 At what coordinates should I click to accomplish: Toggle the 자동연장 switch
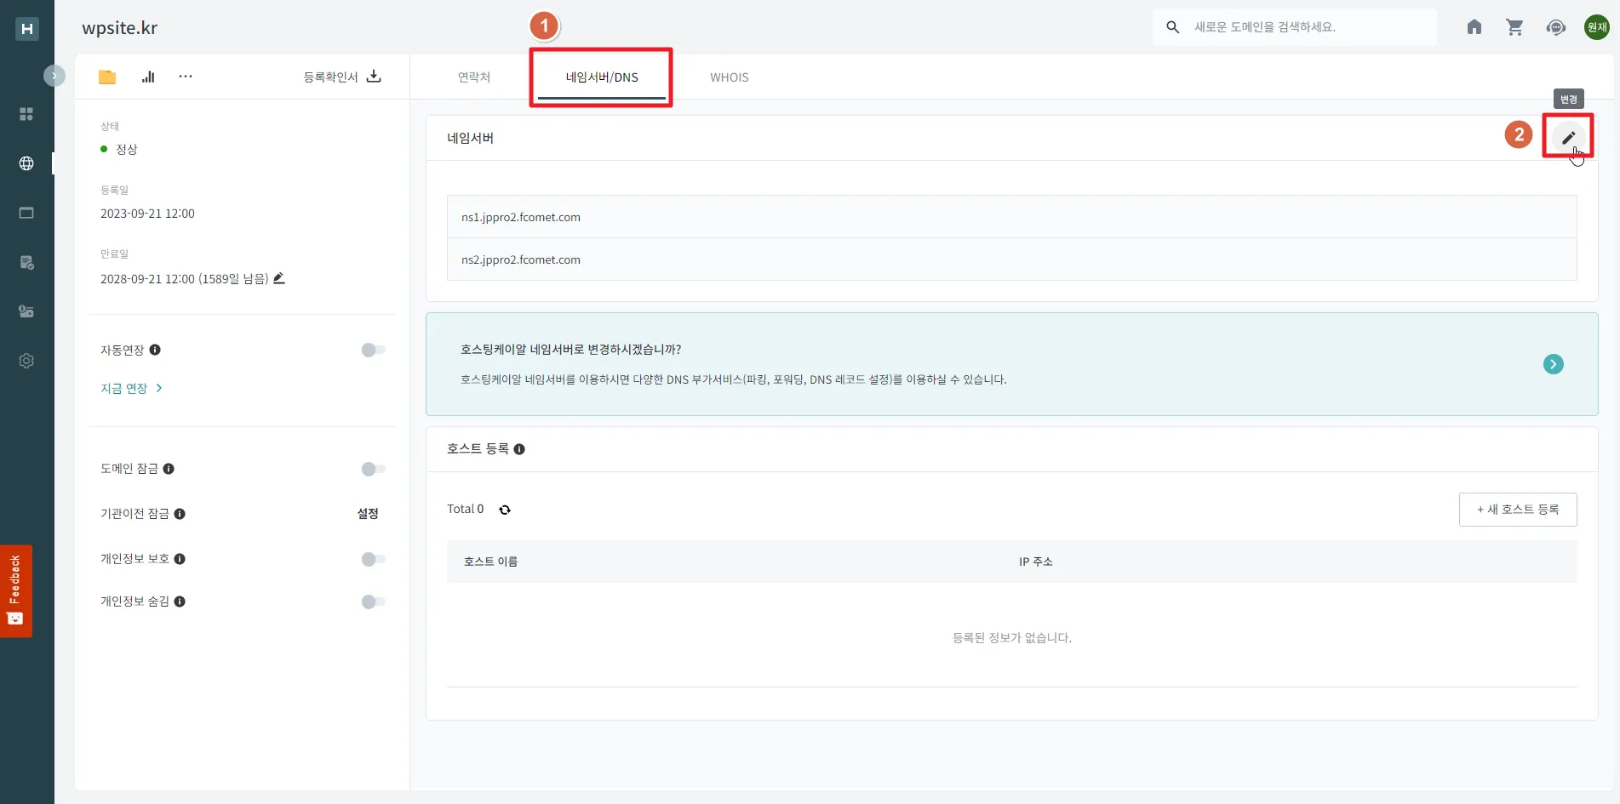[x=373, y=350]
